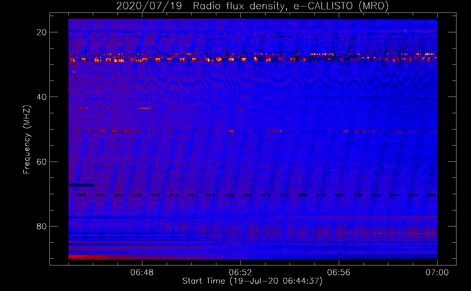
Task: Click the 60 frequency tick label
Action: click(x=42, y=162)
